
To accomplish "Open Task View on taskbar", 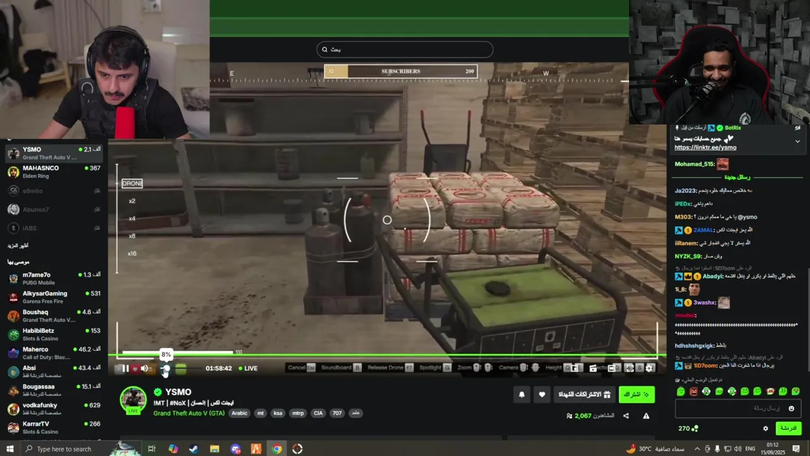I will click(152, 449).
